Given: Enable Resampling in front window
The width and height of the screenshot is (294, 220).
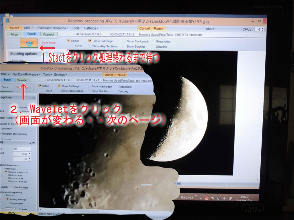Looking at the screenshot, I should [116, 87].
